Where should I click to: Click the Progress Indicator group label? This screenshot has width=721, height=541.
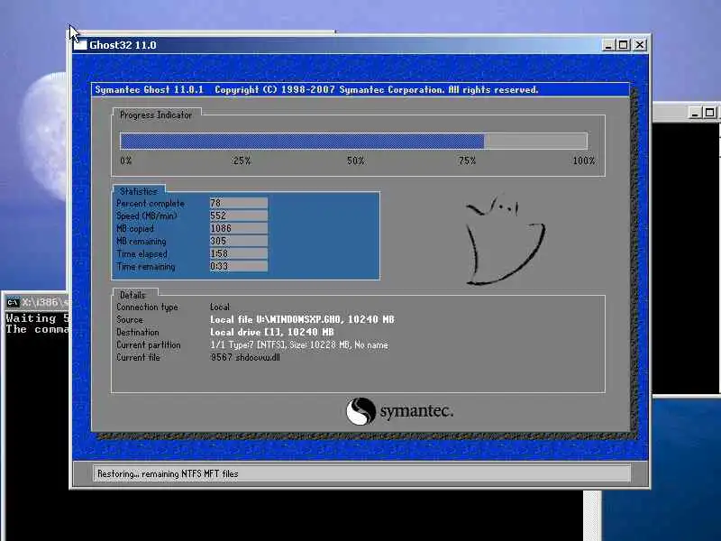[156, 115]
